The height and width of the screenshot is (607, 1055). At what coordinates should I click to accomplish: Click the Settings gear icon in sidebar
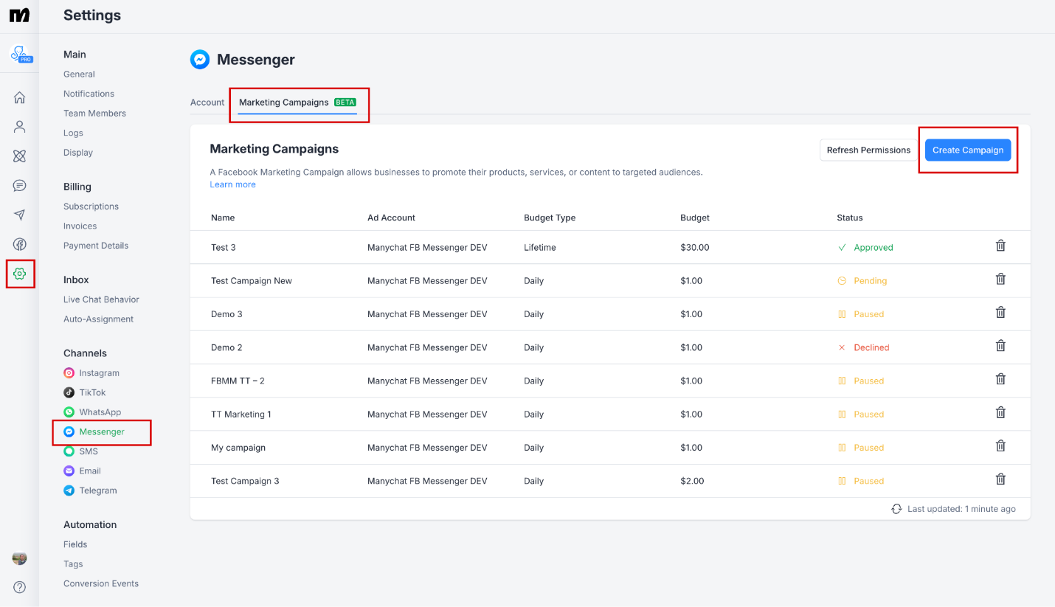[x=20, y=274]
